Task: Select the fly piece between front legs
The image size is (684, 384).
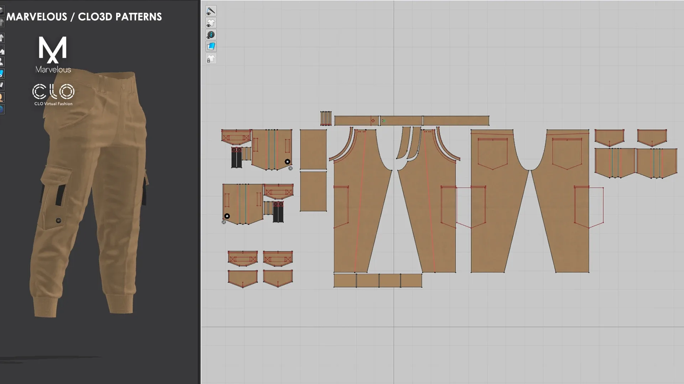Action: point(404,143)
